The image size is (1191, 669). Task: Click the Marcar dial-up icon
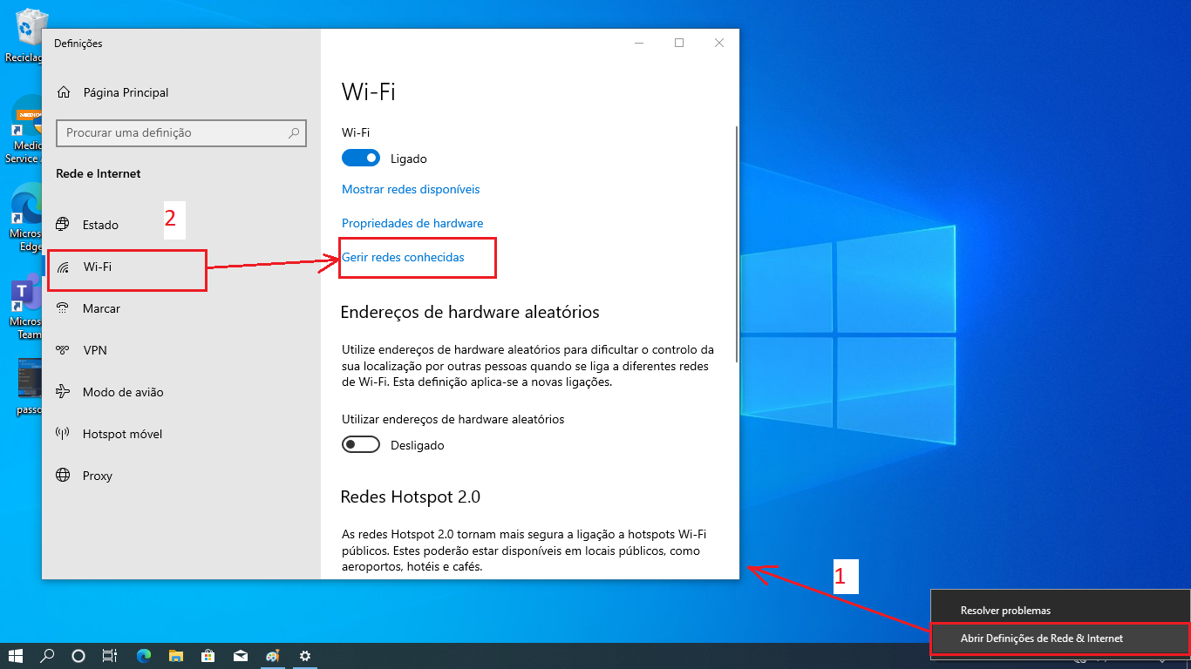(x=63, y=308)
